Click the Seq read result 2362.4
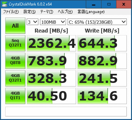The width and height of the screenshot is (132, 120). 51,43
